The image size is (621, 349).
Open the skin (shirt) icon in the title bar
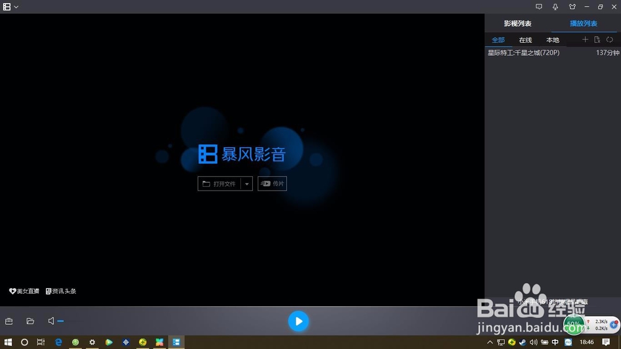(573, 7)
